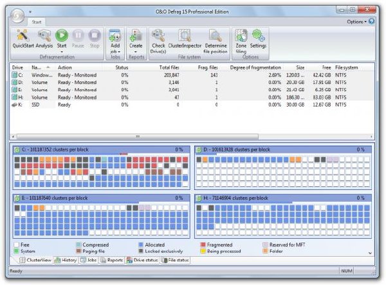Open the help question mark icon
386x285 pixels.
pos(372,21)
